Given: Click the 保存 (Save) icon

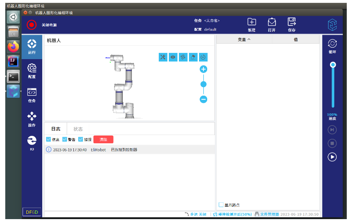Looking at the screenshot, I should [292, 22].
